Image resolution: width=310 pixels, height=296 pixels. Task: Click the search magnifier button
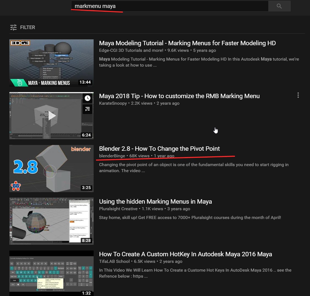pyautogui.click(x=279, y=6)
